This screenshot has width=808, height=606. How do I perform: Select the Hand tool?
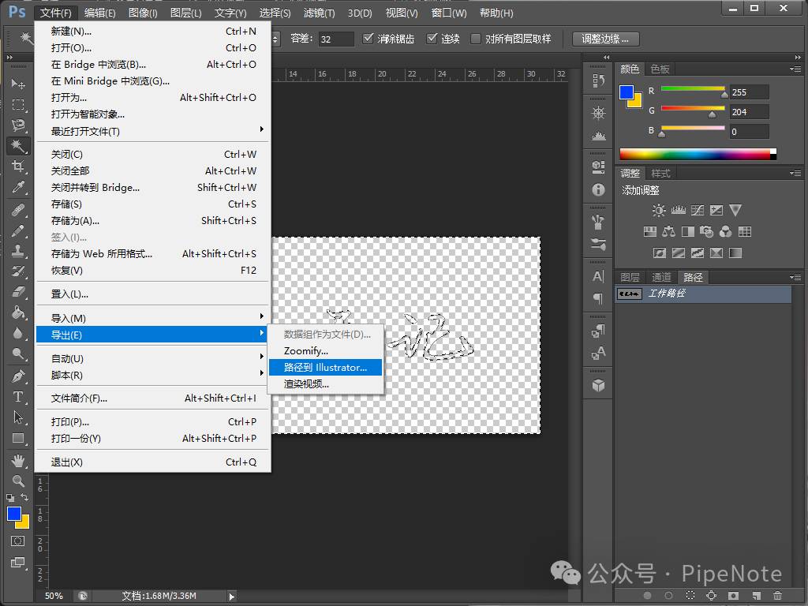[x=18, y=460]
